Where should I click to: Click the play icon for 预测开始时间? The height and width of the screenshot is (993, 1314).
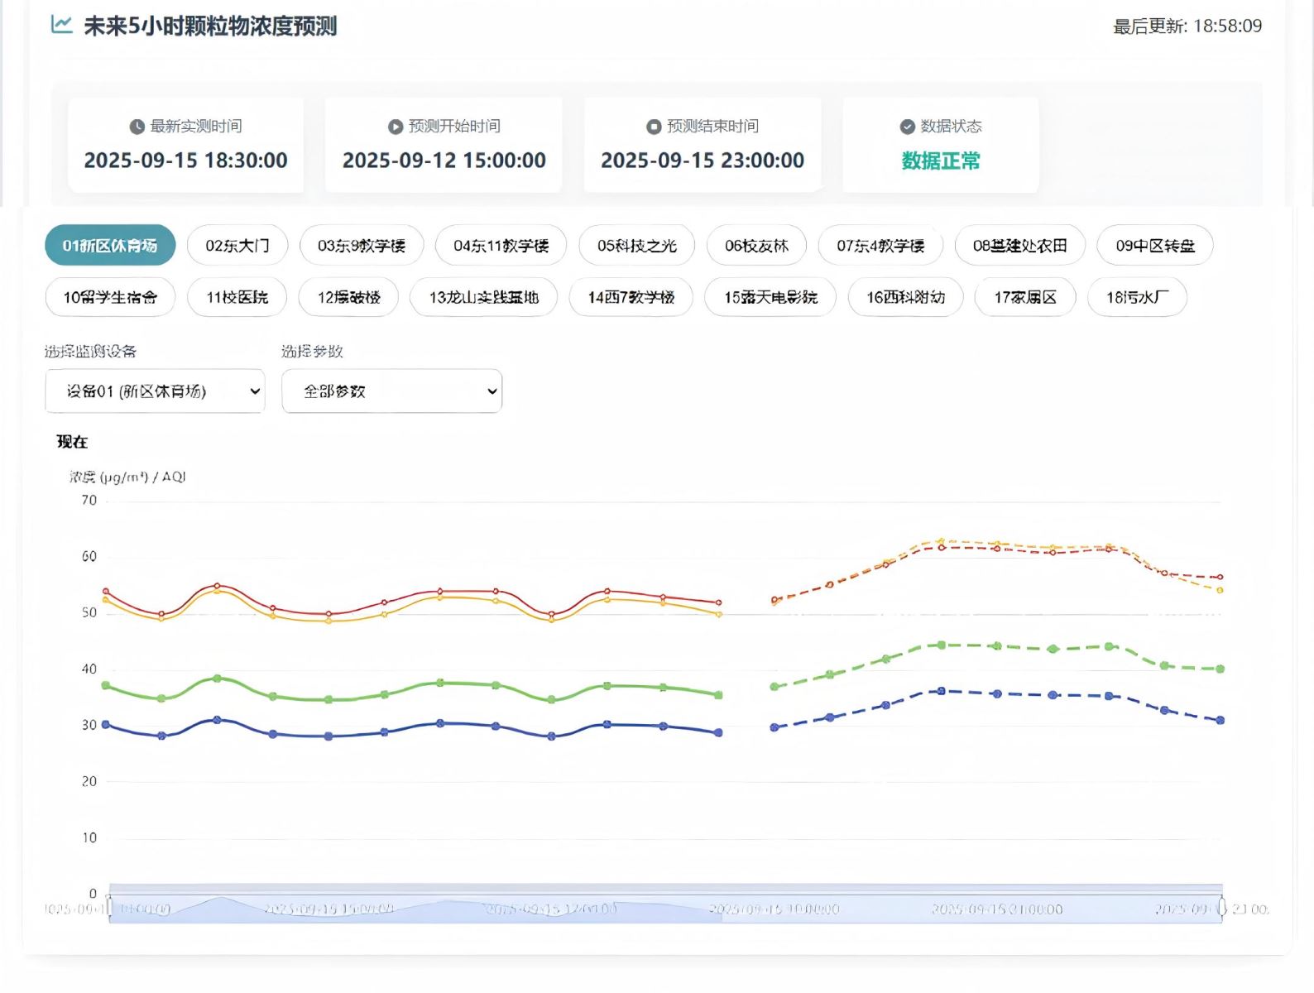[x=396, y=127]
